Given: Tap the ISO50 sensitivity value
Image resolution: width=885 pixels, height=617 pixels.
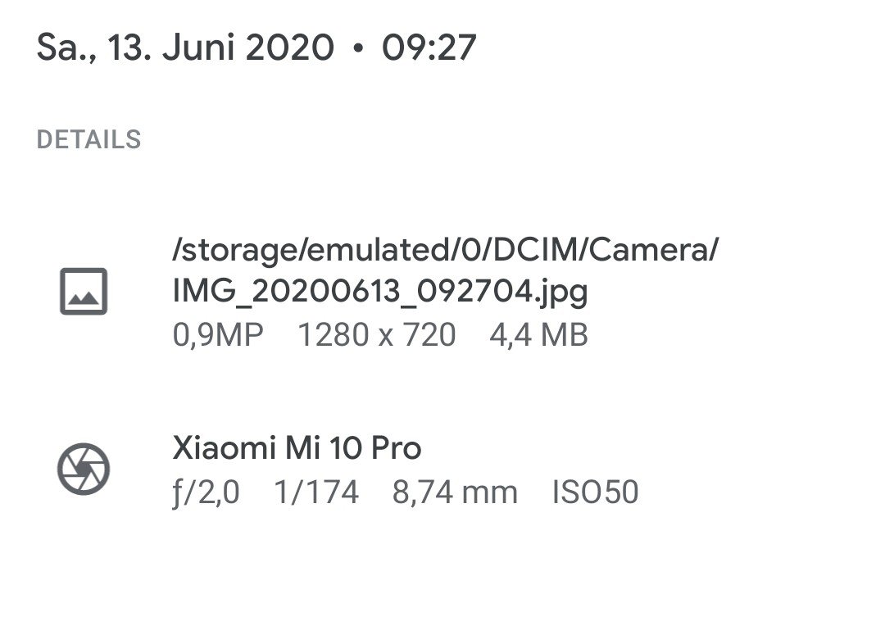Looking at the screenshot, I should tap(595, 492).
